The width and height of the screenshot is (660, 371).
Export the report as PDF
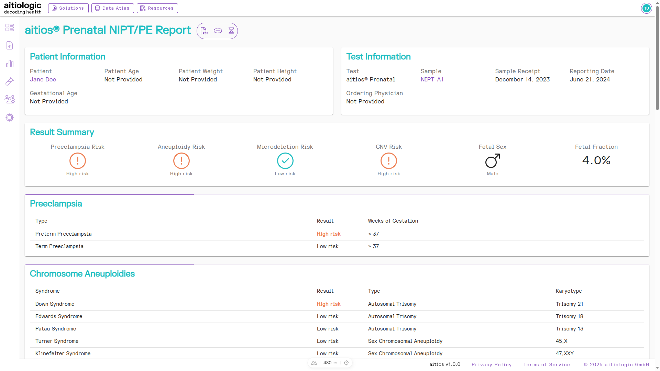[x=204, y=31]
